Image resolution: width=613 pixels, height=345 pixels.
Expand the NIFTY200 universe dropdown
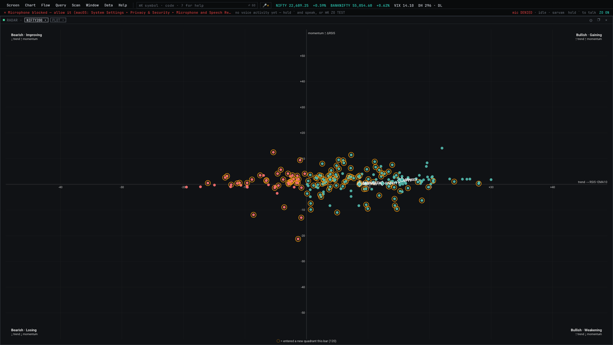pyautogui.click(x=36, y=20)
